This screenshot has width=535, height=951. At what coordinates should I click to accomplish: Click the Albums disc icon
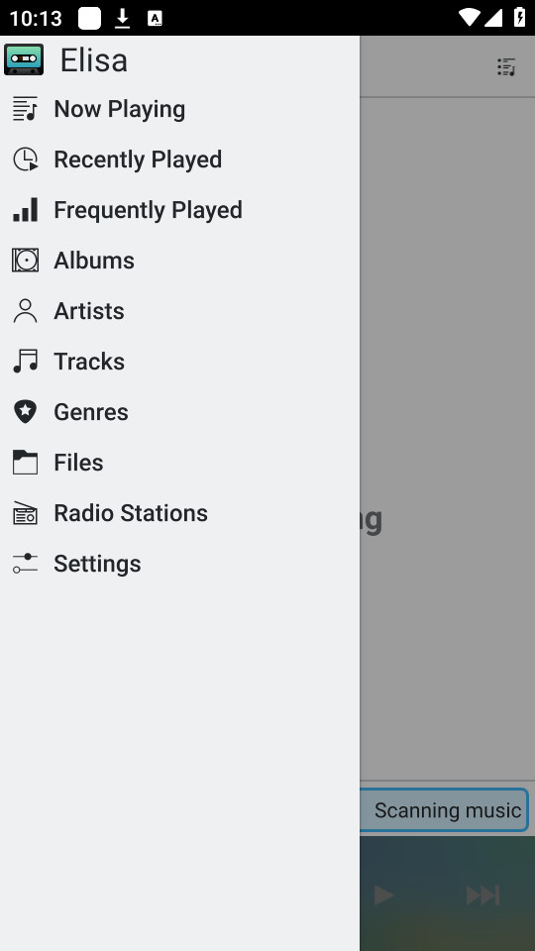coord(25,261)
